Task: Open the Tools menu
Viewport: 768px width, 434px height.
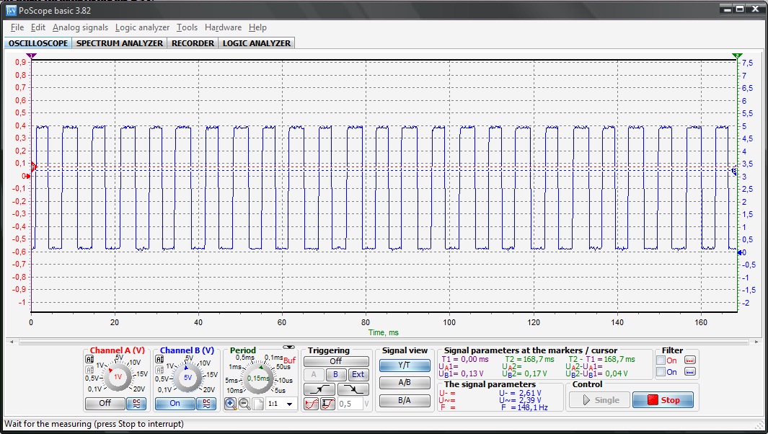Action: [187, 27]
